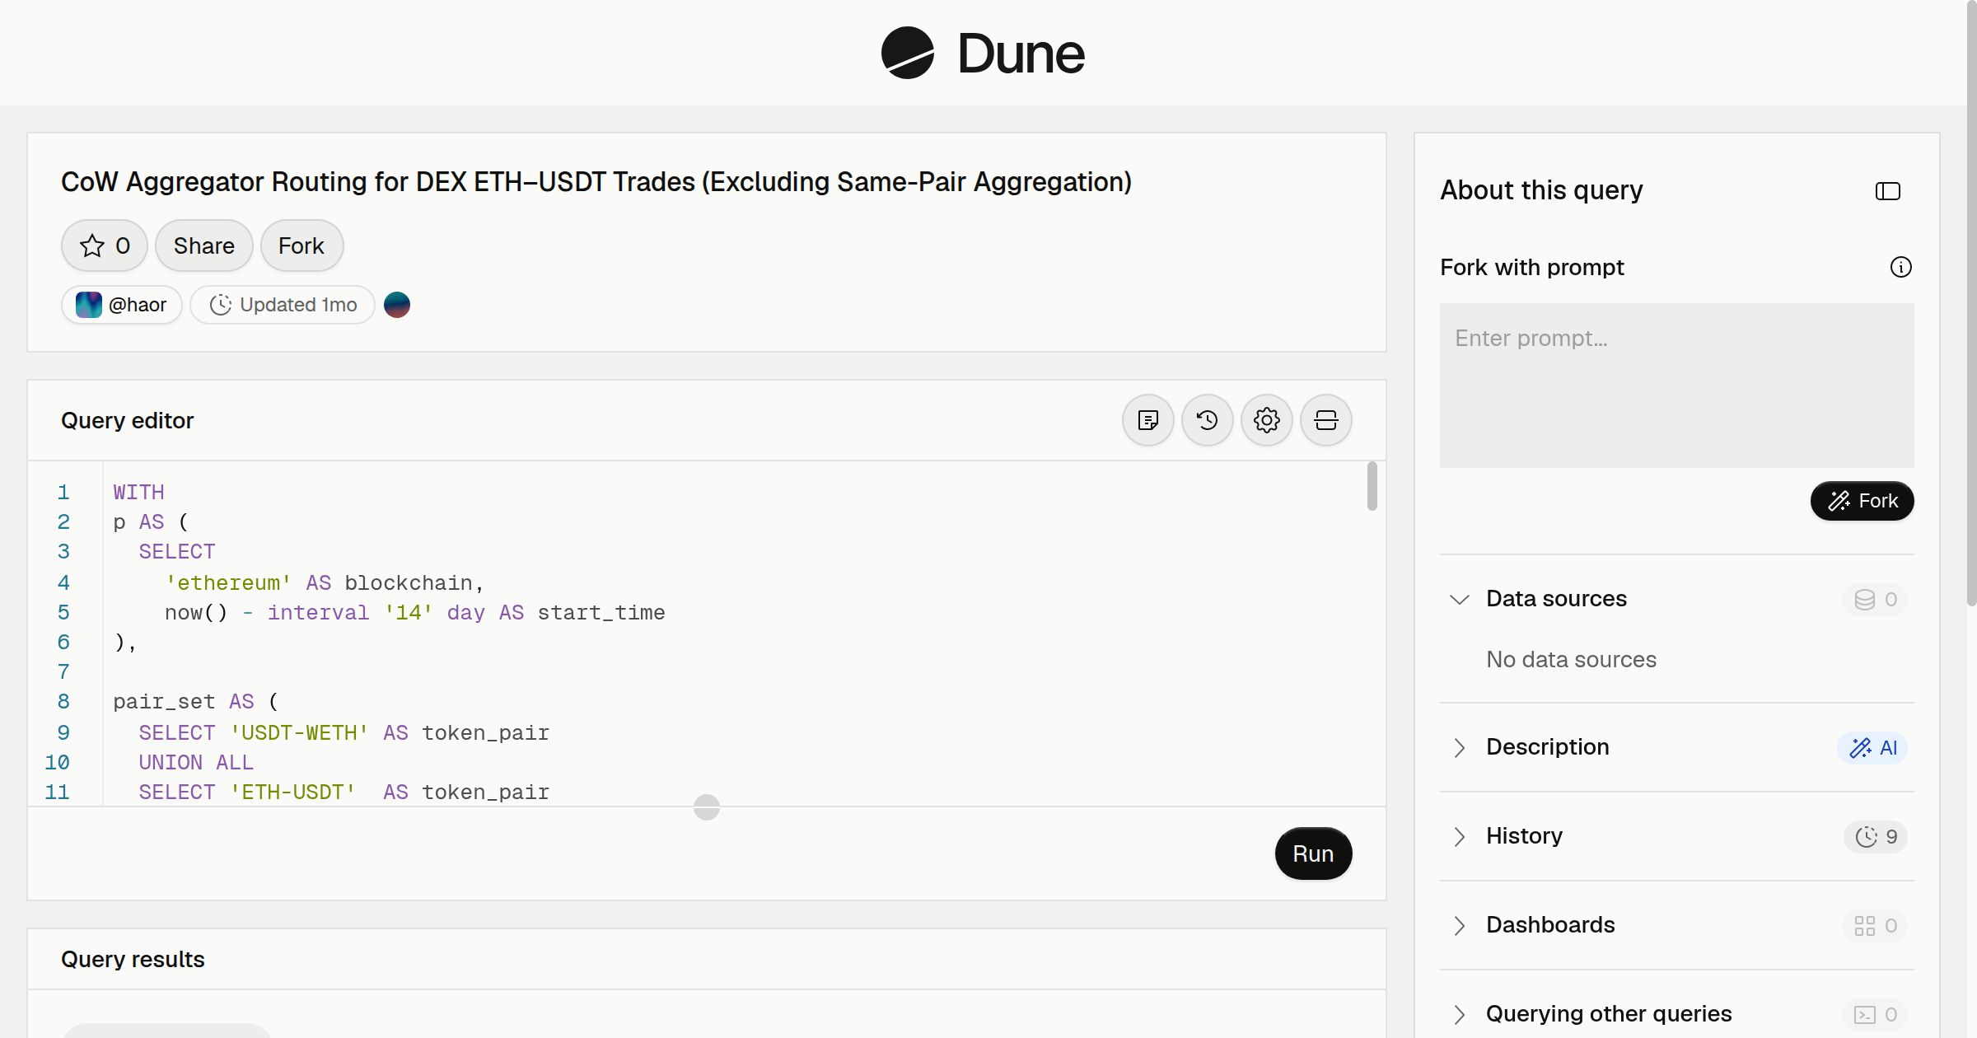This screenshot has height=1038, width=1977.
Task: Fork the query from title bar
Action: tap(301, 245)
